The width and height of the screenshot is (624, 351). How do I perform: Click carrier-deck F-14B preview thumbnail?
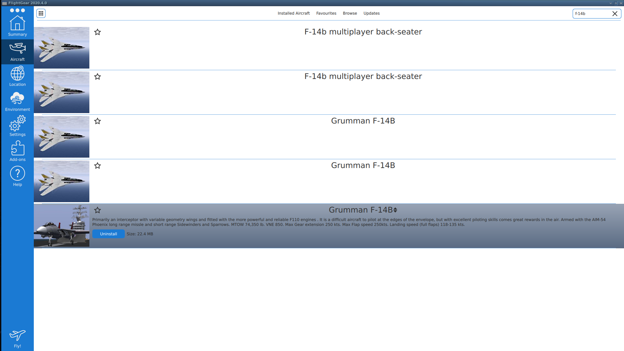click(62, 226)
